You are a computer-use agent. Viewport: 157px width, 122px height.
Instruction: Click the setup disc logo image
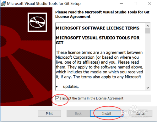(x=37, y=22)
